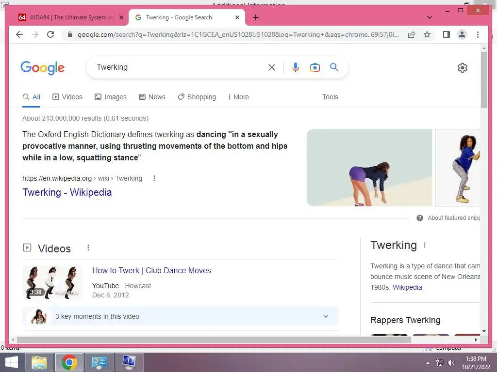Screen dimensions: 497x372
Task: Click the Chrome taskbar icon
Action: click(x=69, y=362)
